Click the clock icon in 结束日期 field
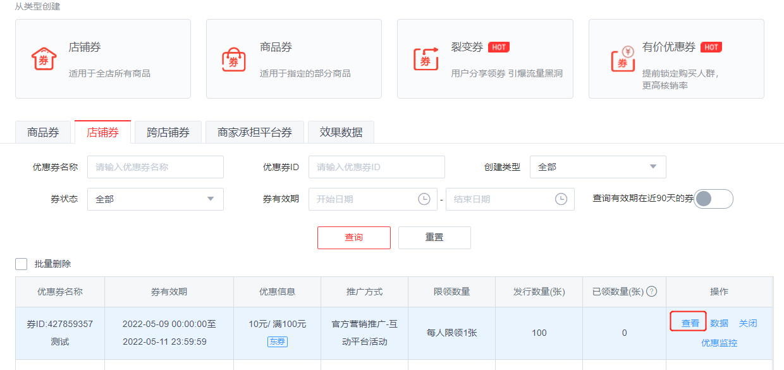784x370 pixels. click(x=562, y=199)
